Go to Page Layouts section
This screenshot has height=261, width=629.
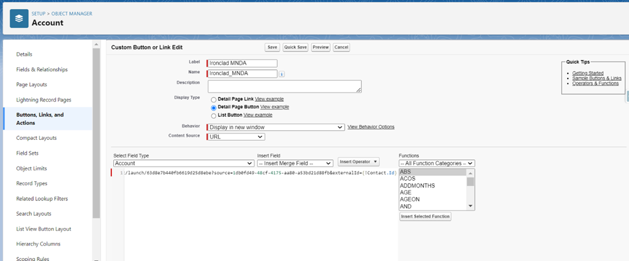(31, 85)
